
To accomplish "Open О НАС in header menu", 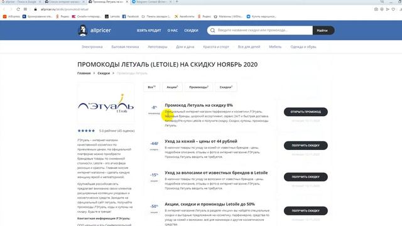I will [x=173, y=30].
